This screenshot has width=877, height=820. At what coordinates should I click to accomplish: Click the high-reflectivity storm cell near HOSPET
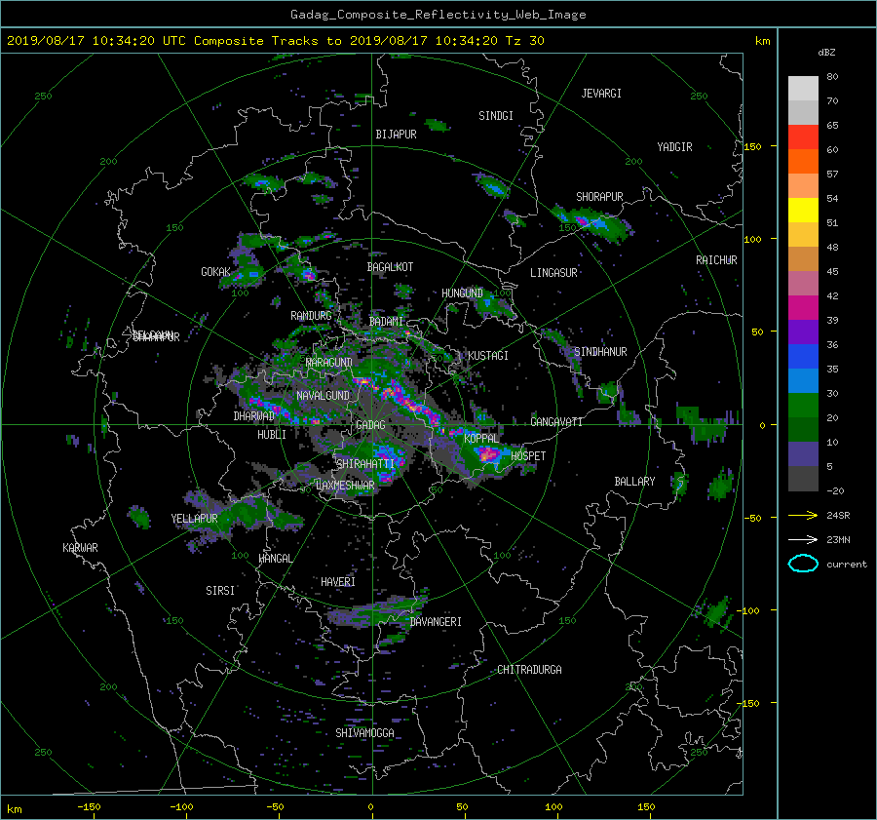[x=488, y=453]
